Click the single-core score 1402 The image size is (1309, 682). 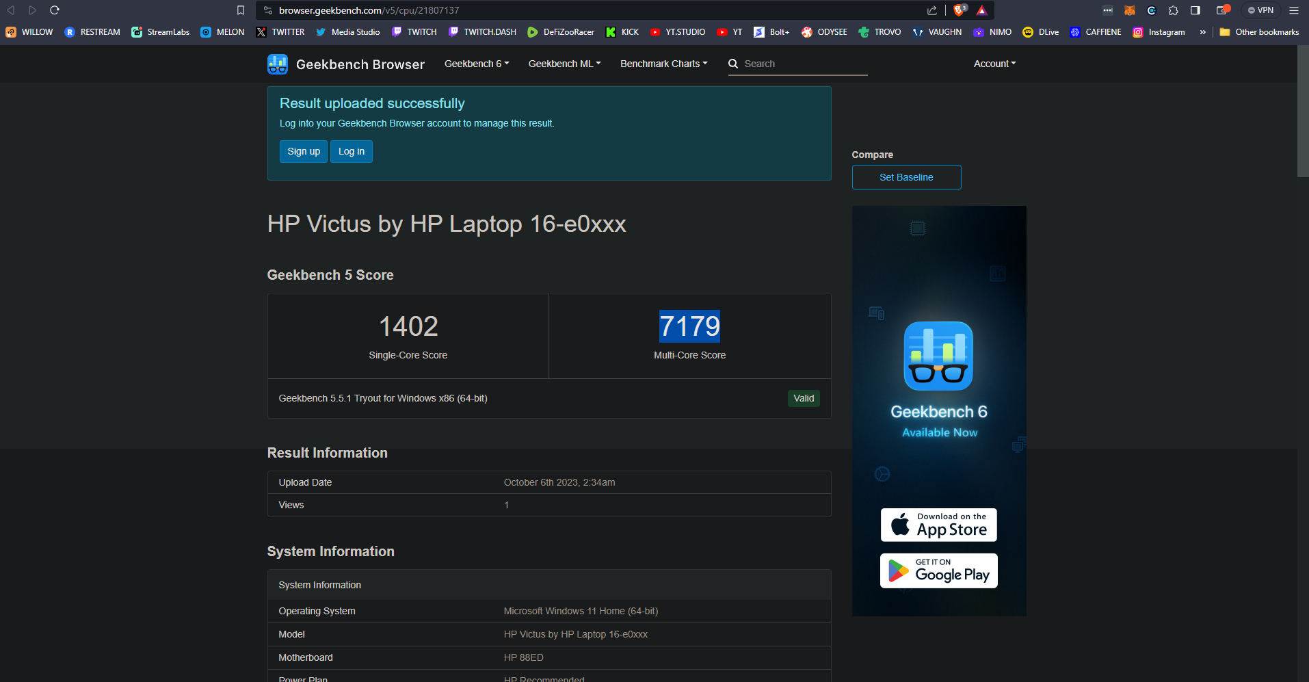408,326
